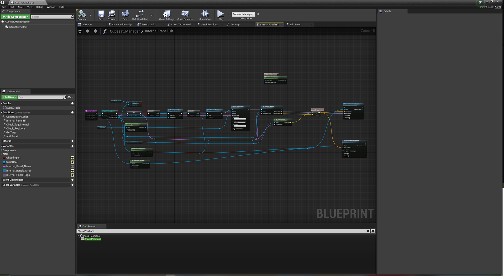
Task: Toggle Ghosting on variable visibility eye
Action: [72, 158]
